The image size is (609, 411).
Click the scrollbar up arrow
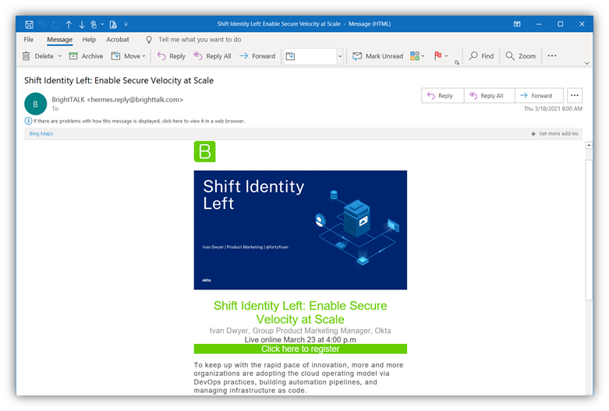(x=589, y=145)
